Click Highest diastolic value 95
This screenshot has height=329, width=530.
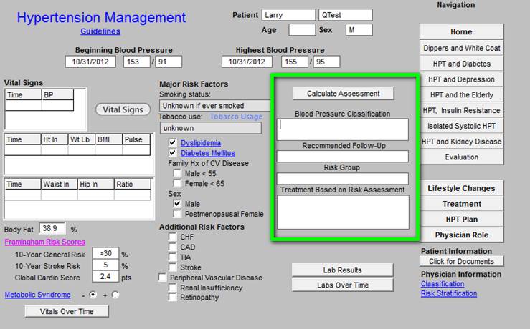pyautogui.click(x=326, y=62)
